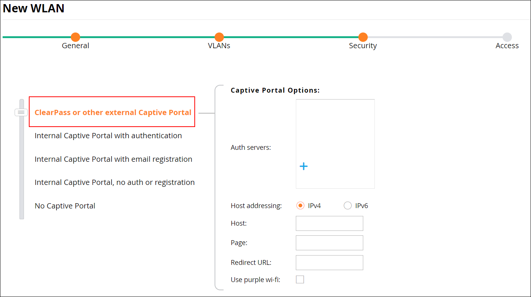Viewport: 531px width, 297px height.
Task: Click the orange General step marker
Action: click(75, 37)
